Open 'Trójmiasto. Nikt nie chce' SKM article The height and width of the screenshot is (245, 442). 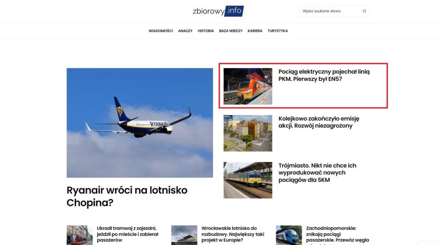pyautogui.click(x=317, y=173)
